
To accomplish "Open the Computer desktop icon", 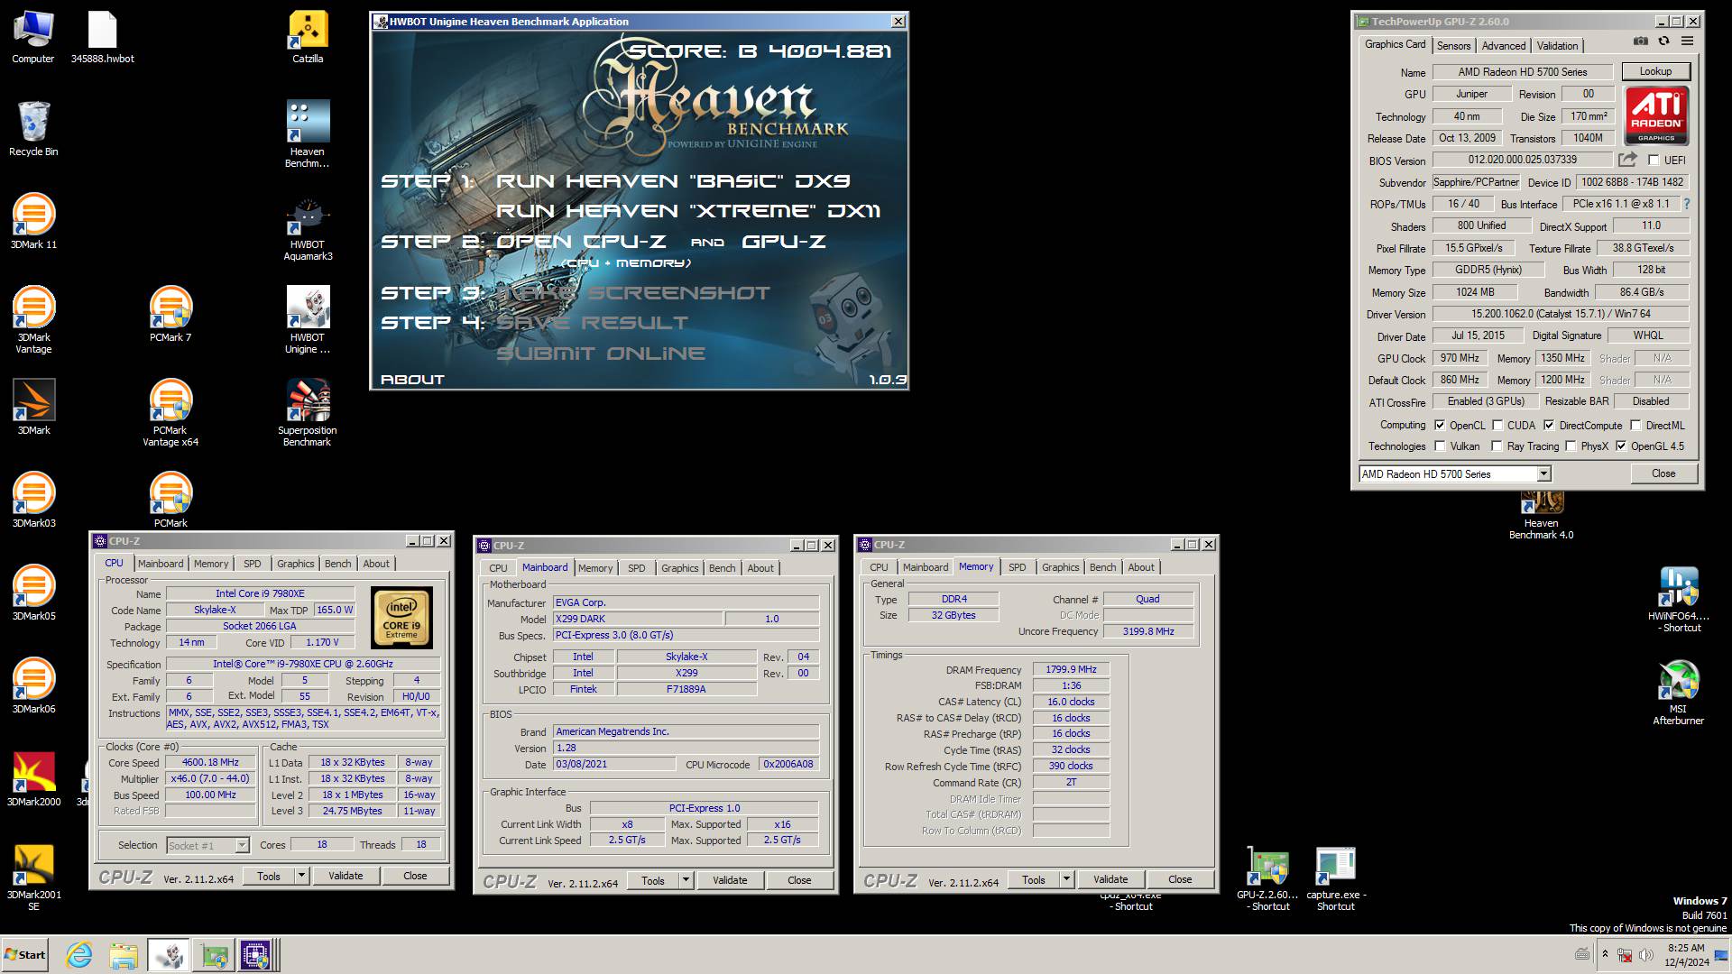I will coord(33,36).
